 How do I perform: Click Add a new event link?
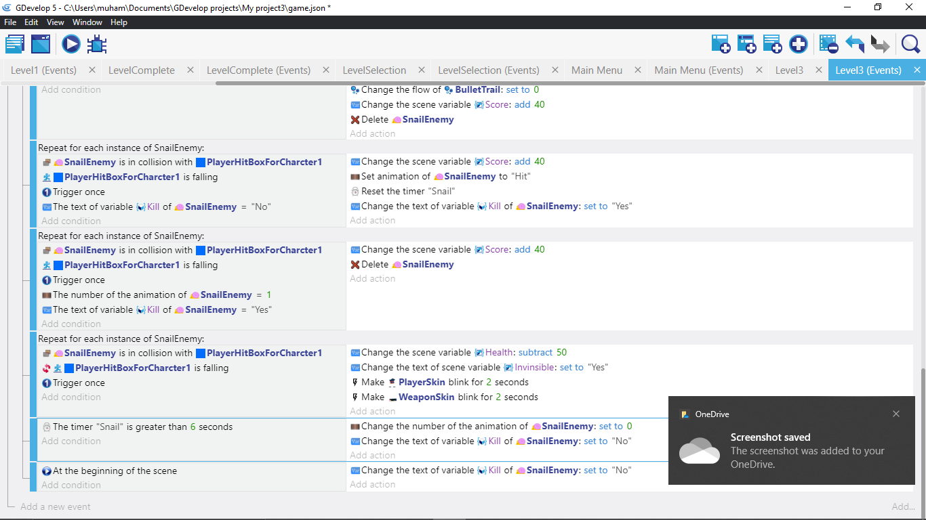coord(56,506)
